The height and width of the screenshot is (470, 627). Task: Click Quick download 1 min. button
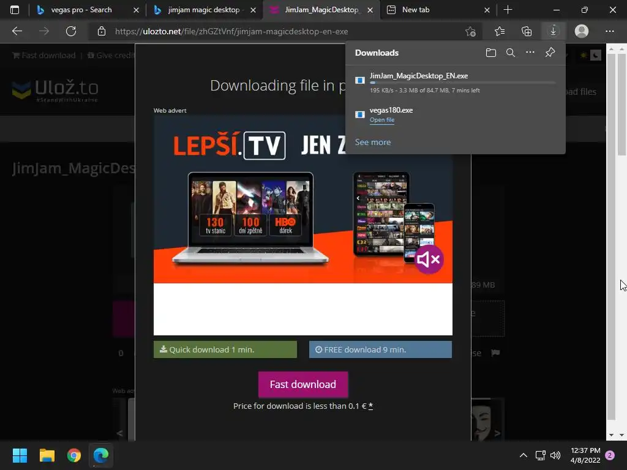click(225, 349)
